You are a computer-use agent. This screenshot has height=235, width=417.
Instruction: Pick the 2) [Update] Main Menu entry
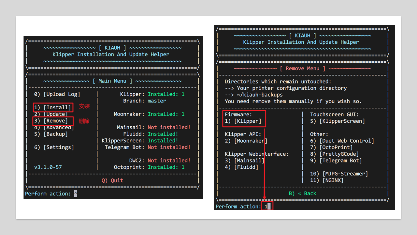tap(51, 114)
